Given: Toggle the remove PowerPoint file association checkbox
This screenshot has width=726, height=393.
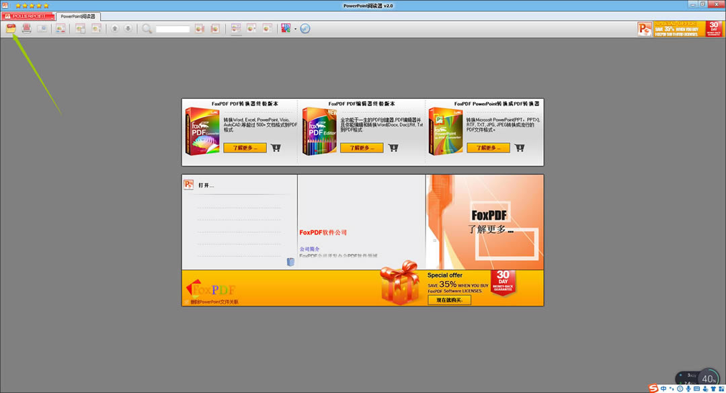Looking at the screenshot, I should point(186,302).
